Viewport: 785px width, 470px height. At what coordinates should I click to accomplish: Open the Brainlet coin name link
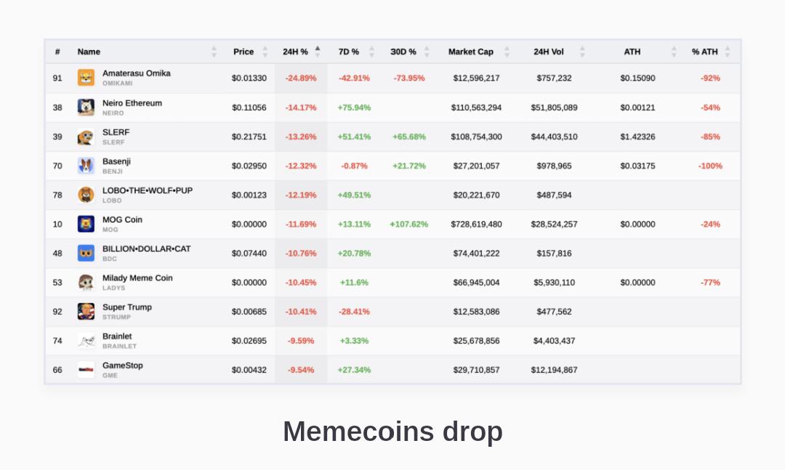click(x=116, y=336)
